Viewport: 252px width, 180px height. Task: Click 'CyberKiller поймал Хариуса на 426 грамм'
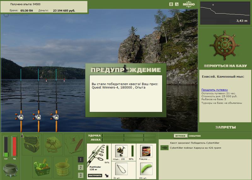coord(196,148)
